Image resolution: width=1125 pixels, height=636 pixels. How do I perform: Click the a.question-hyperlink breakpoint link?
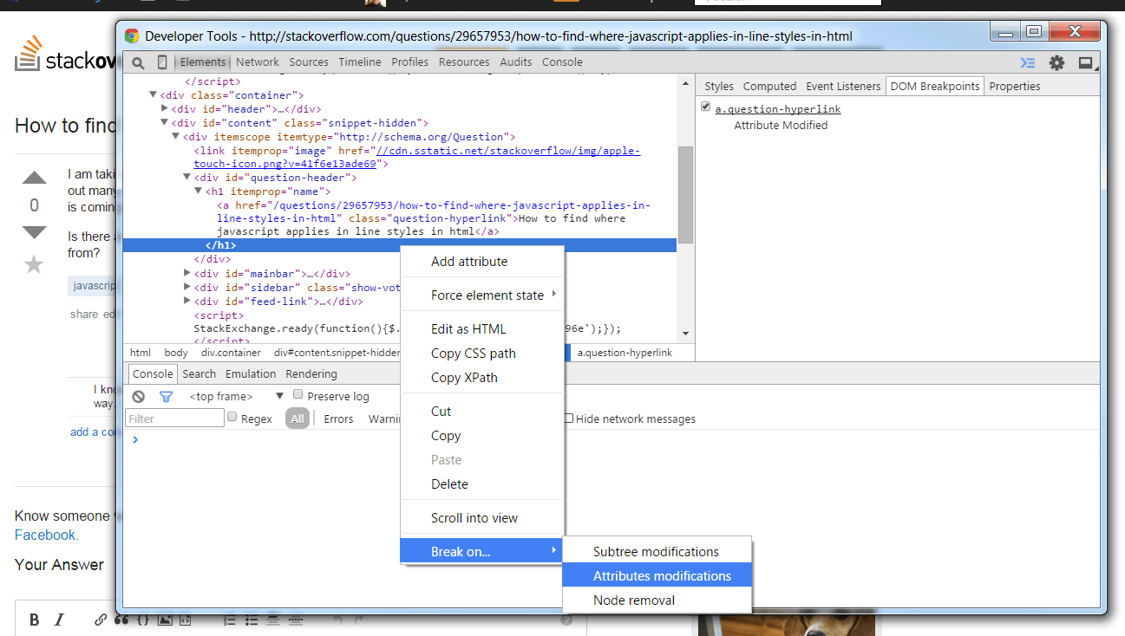[x=778, y=109]
